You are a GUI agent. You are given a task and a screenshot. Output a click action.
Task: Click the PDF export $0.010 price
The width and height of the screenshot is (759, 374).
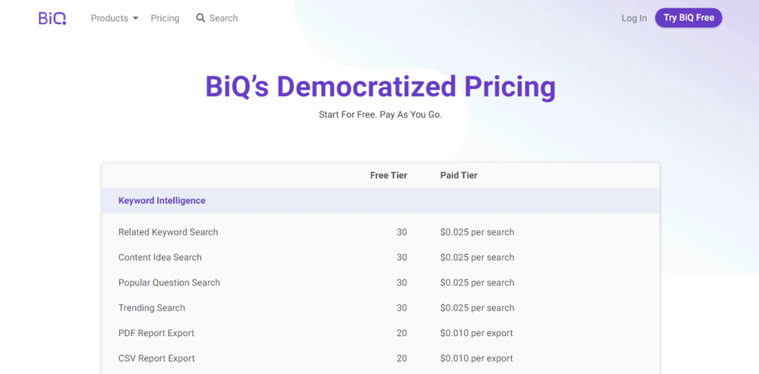coord(476,333)
